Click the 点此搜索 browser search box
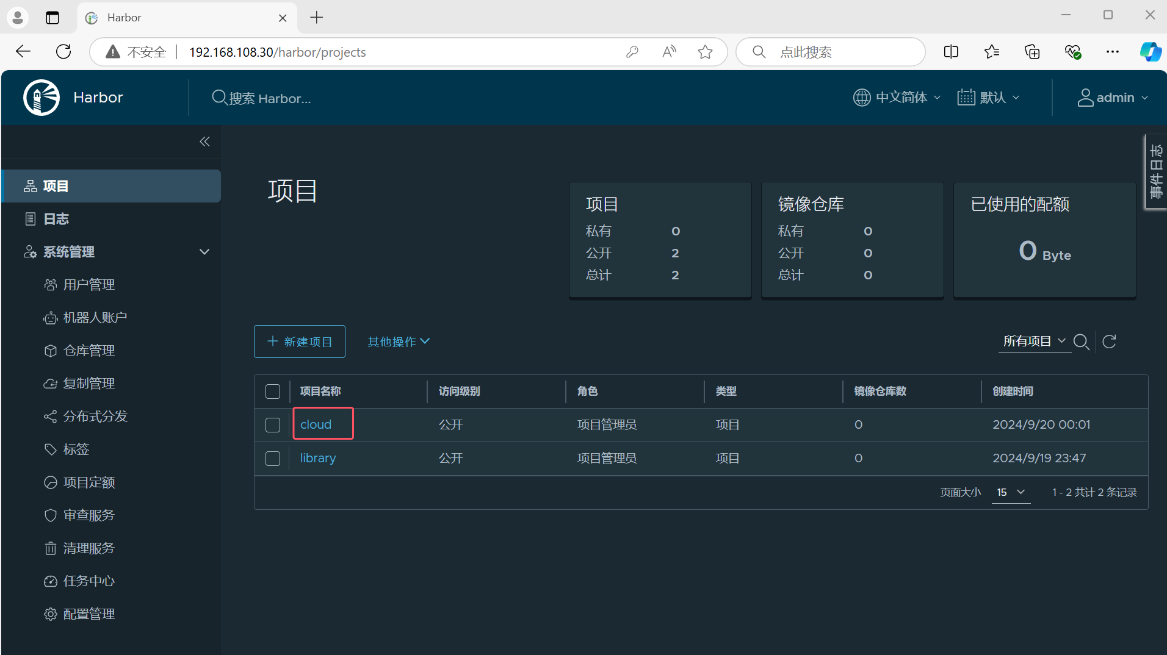This screenshot has height=655, width=1167. point(831,52)
